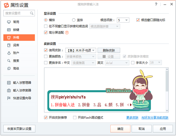Click the 搜索设置项 search field

[x=19, y=13]
